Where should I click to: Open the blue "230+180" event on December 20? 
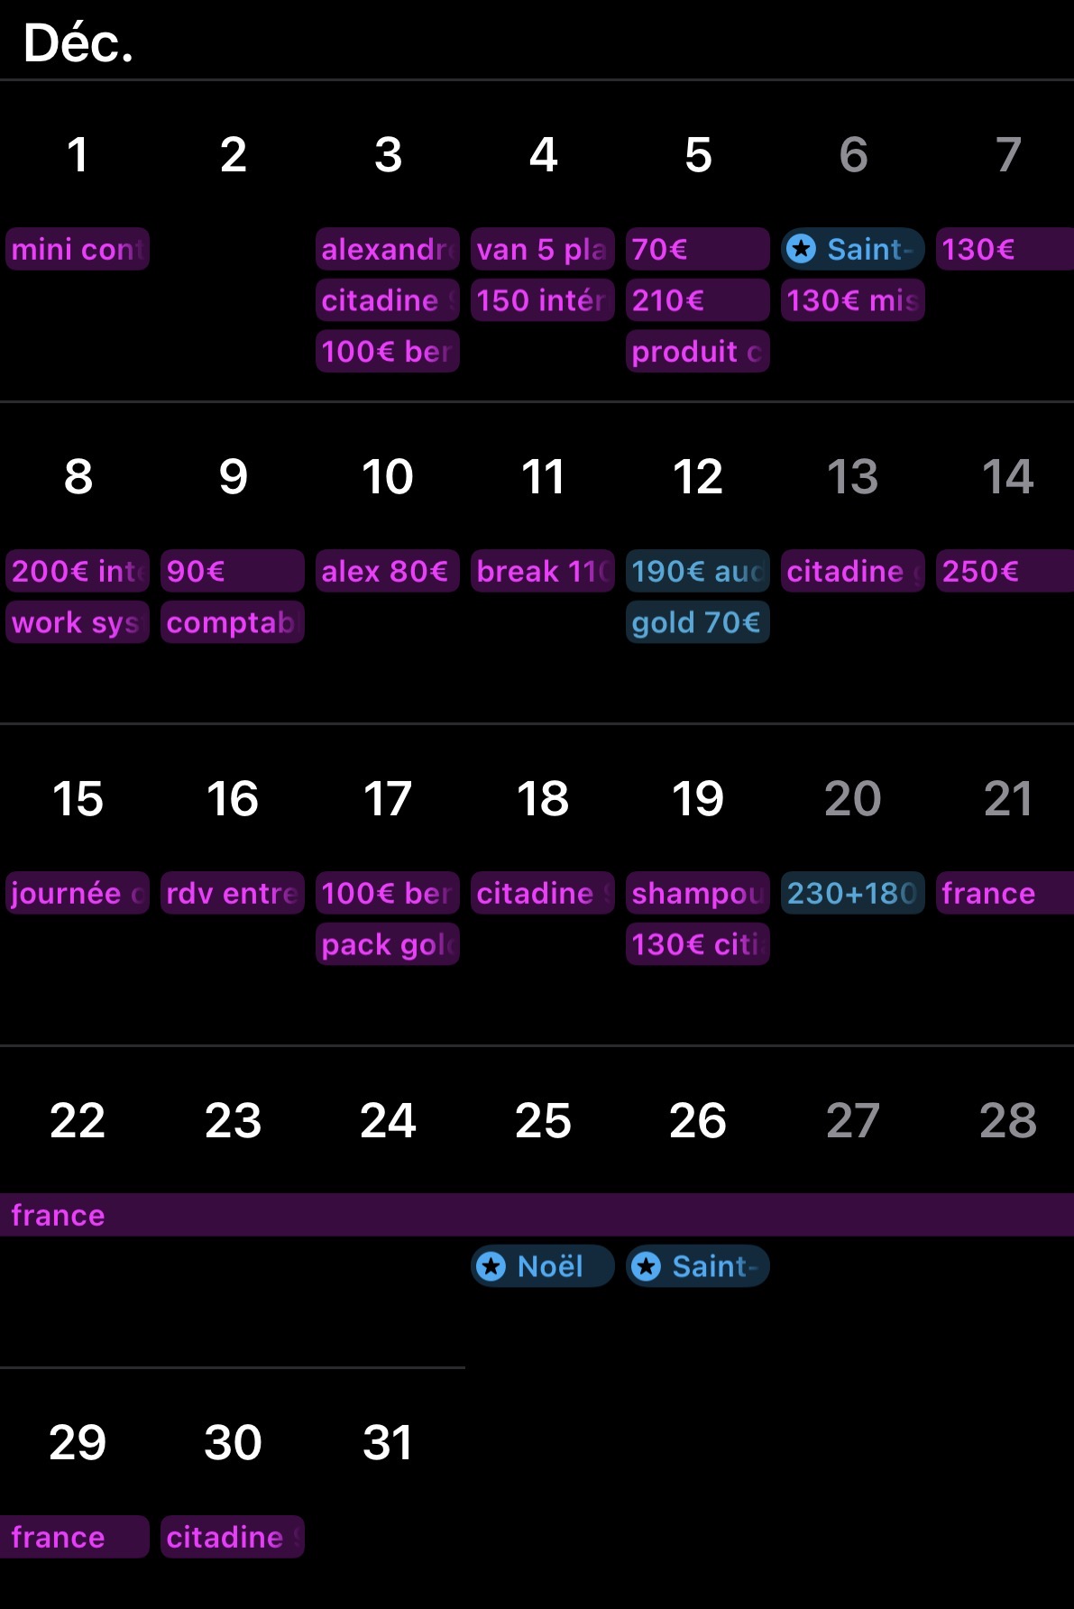point(852,893)
